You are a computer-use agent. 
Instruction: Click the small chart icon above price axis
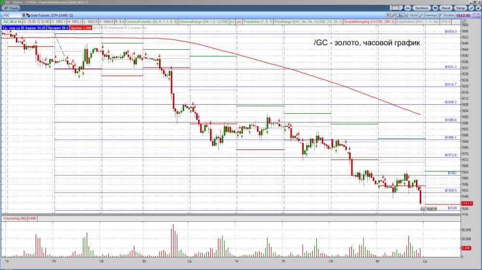point(464,22)
